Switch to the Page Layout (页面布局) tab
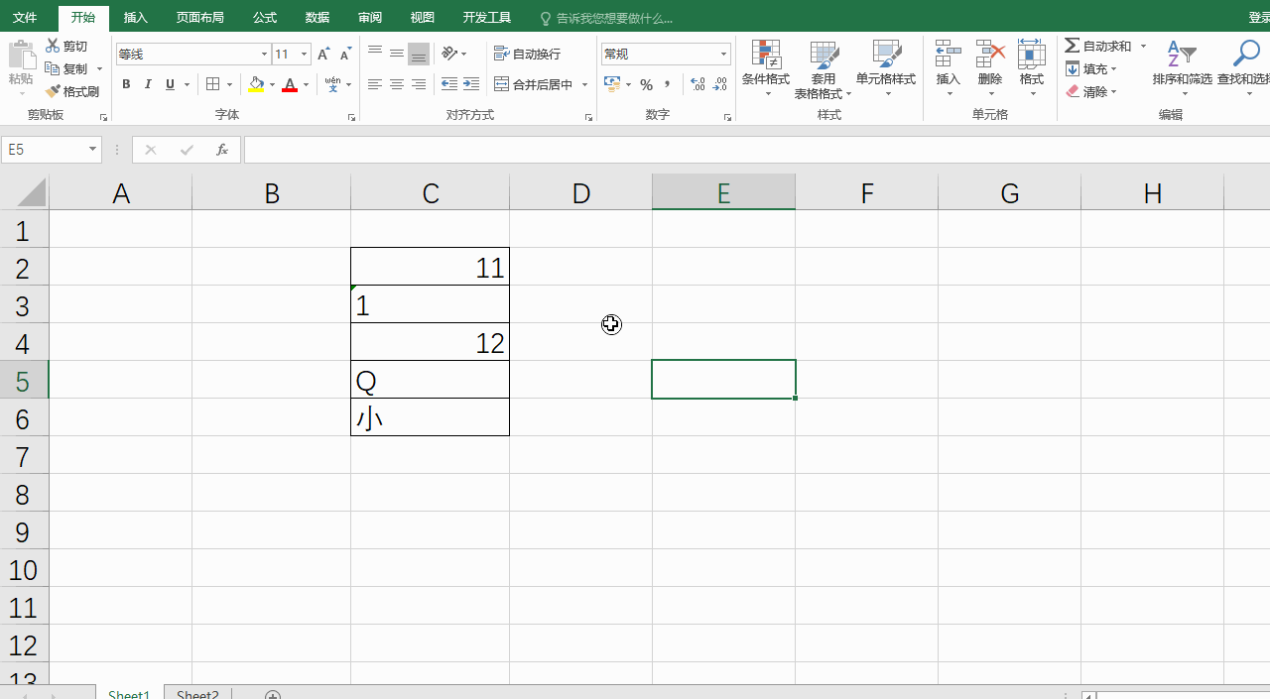Image resolution: width=1270 pixels, height=699 pixels. pyautogui.click(x=199, y=18)
